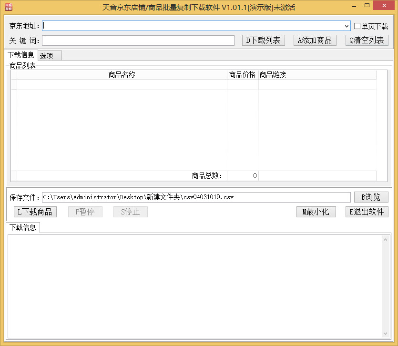
Task: Click the 商品链接 column header
Action: click(x=317, y=75)
